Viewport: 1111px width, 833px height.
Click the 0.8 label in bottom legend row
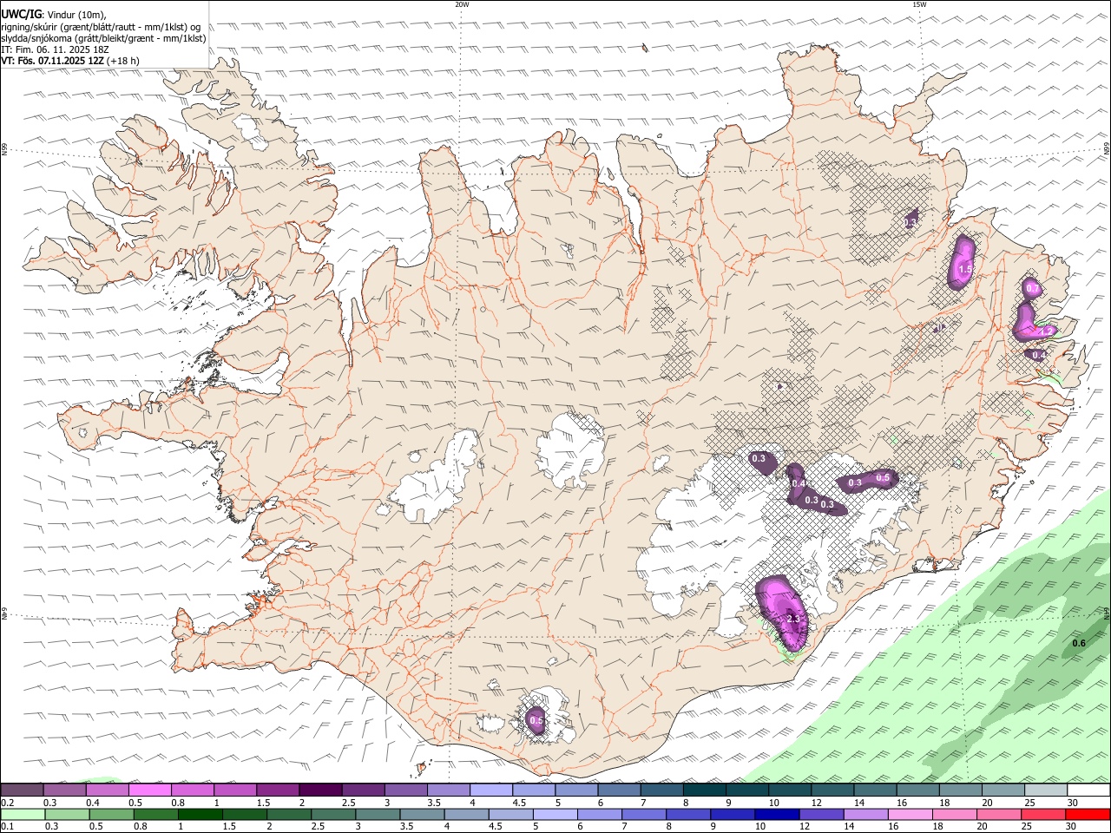coord(140,826)
